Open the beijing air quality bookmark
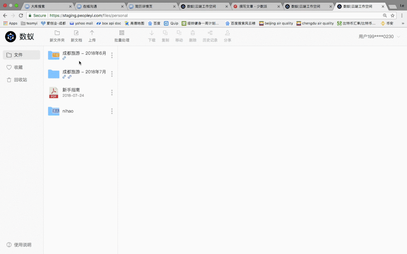Viewport: 407px width, 254px height. point(276,23)
